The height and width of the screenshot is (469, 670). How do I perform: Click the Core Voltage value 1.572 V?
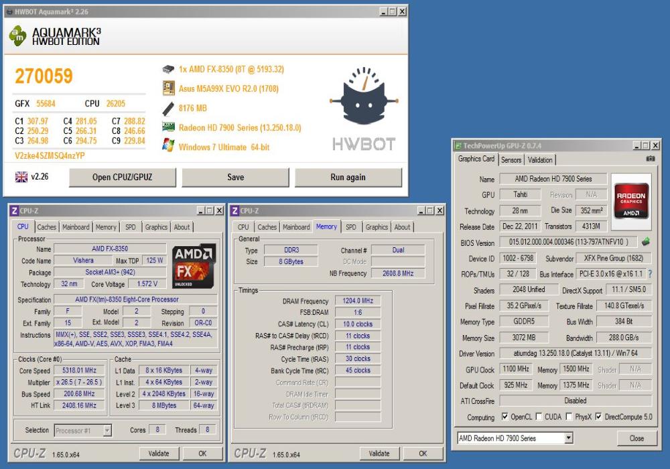[147, 284]
